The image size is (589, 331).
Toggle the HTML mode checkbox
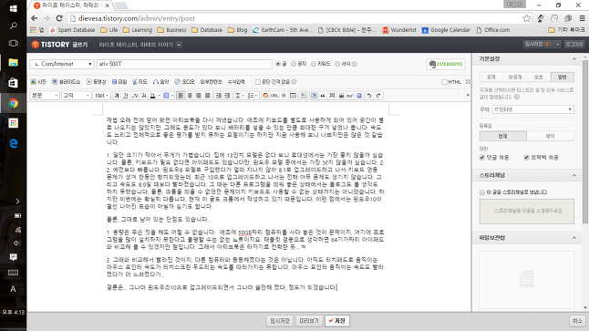[x=444, y=82]
